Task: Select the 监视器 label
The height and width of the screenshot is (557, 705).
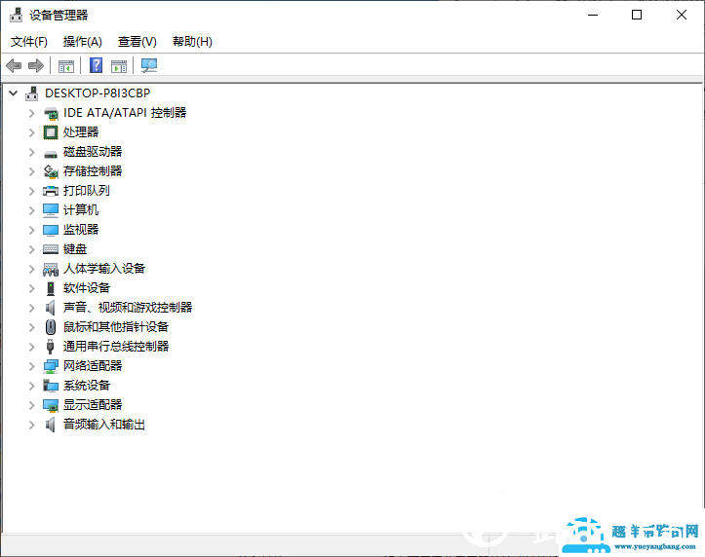Action: coord(81,230)
